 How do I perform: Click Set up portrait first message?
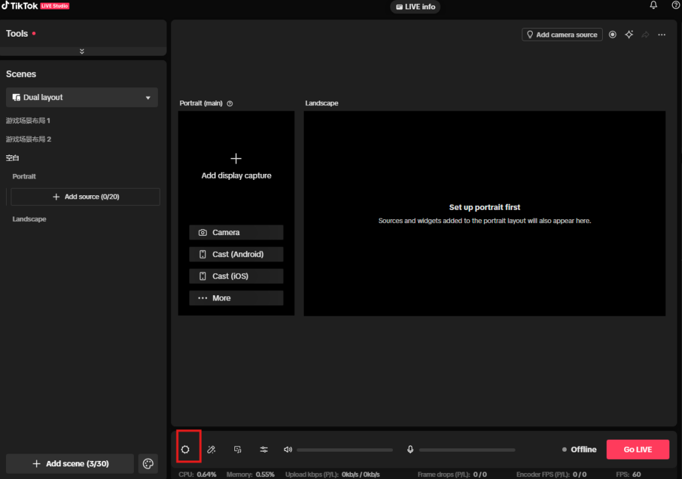pyautogui.click(x=485, y=207)
